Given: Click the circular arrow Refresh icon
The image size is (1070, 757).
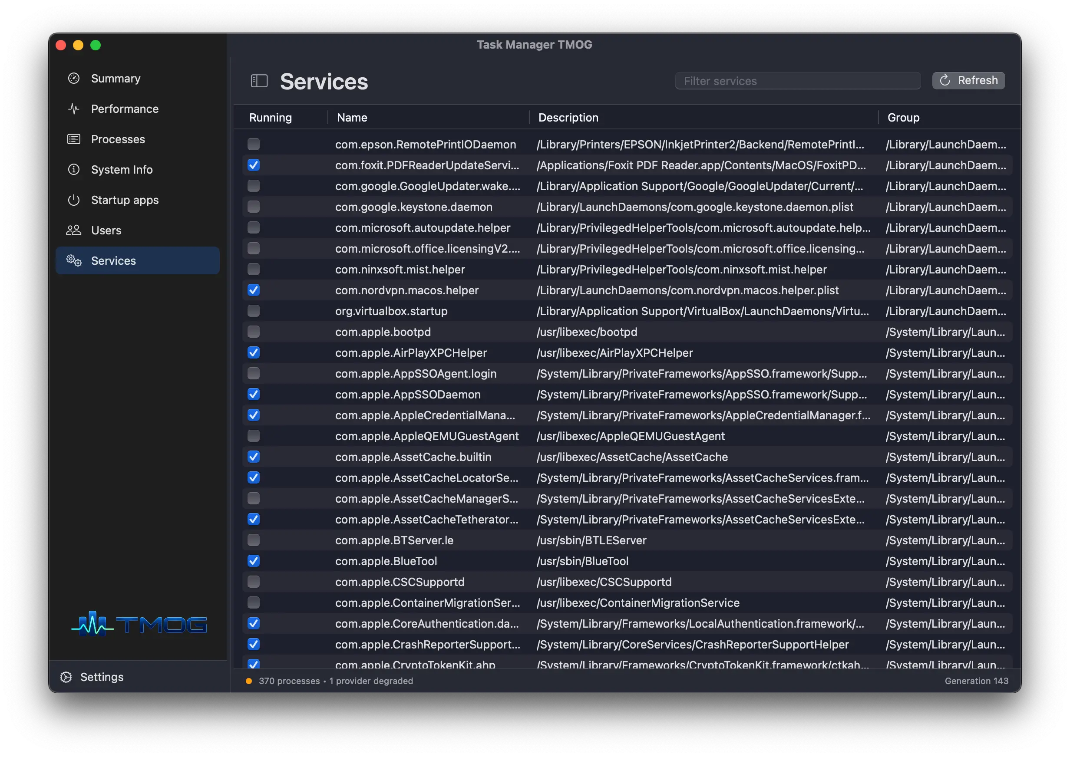Looking at the screenshot, I should click(x=945, y=80).
